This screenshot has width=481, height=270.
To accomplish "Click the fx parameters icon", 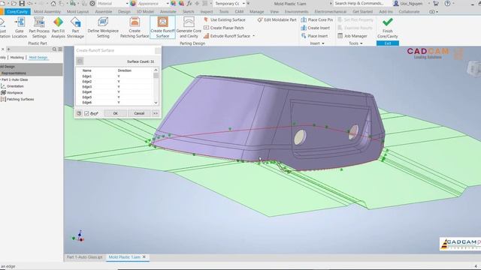I will [x=189, y=3].
